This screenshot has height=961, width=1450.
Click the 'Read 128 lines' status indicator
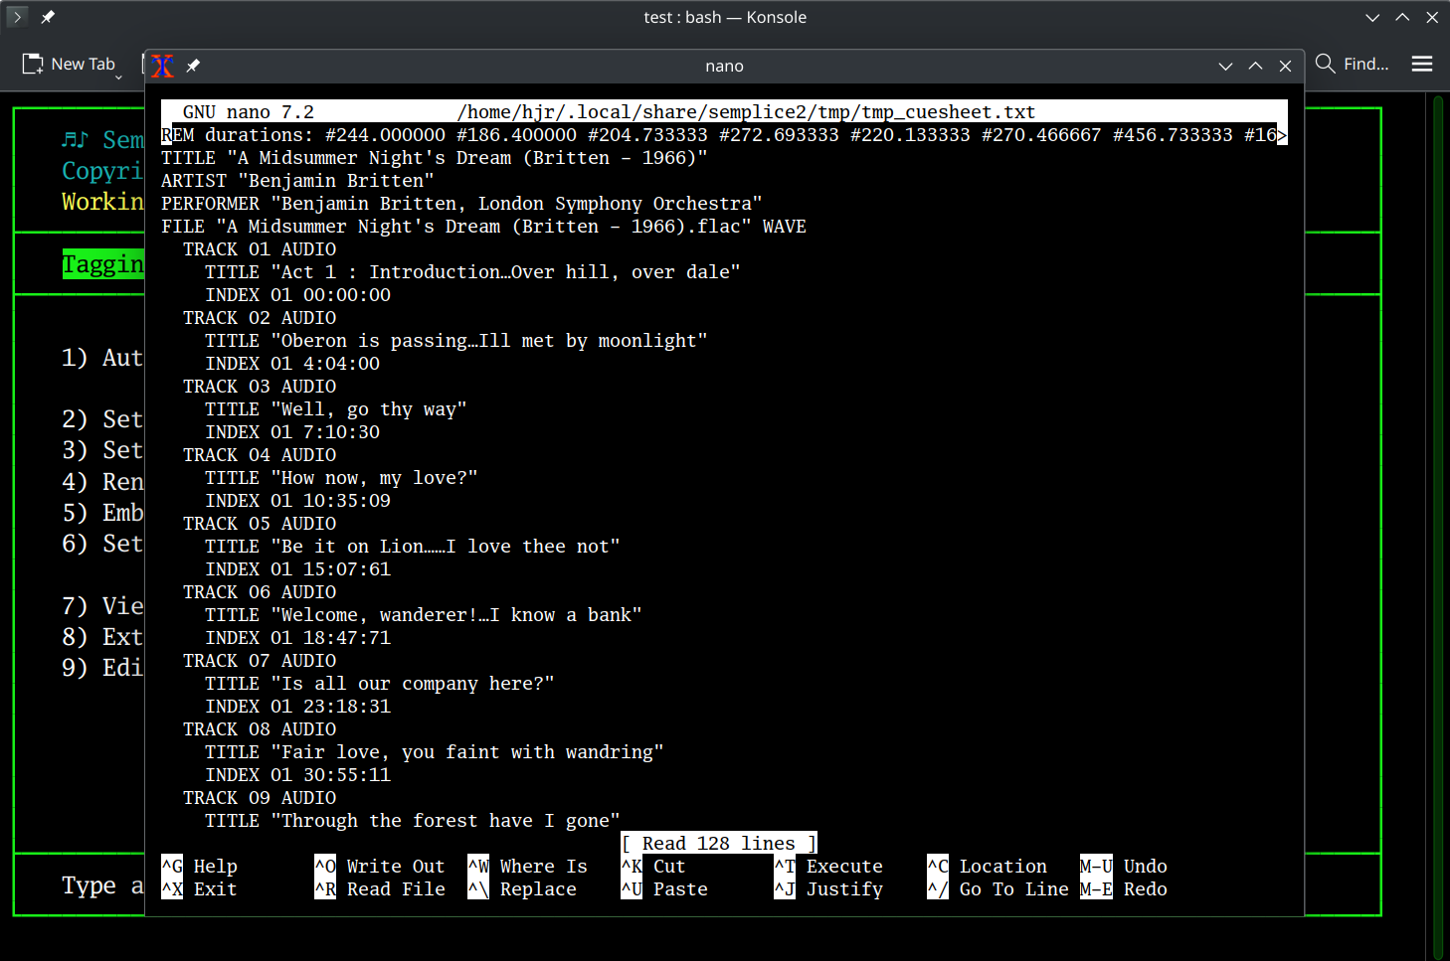(x=718, y=843)
